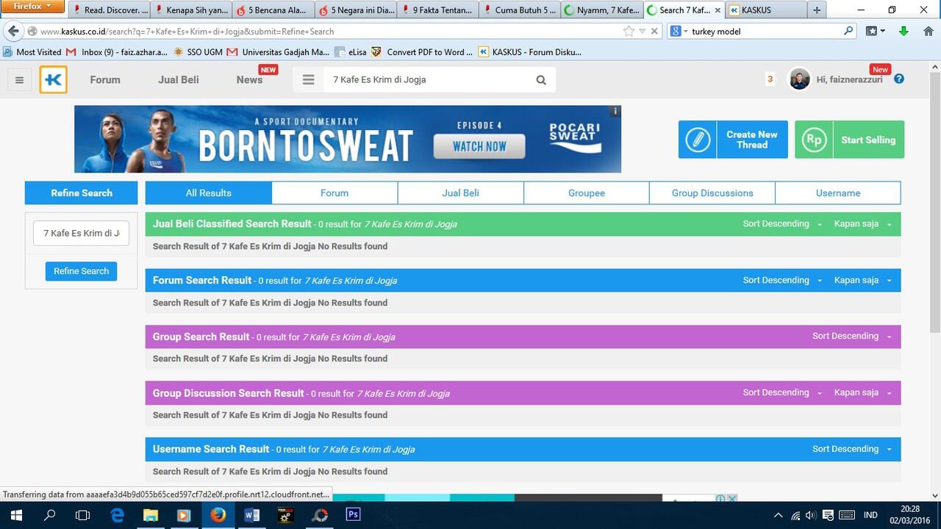Click WATCH NOW on the Pocari banner
The image size is (941, 529).
tap(479, 146)
